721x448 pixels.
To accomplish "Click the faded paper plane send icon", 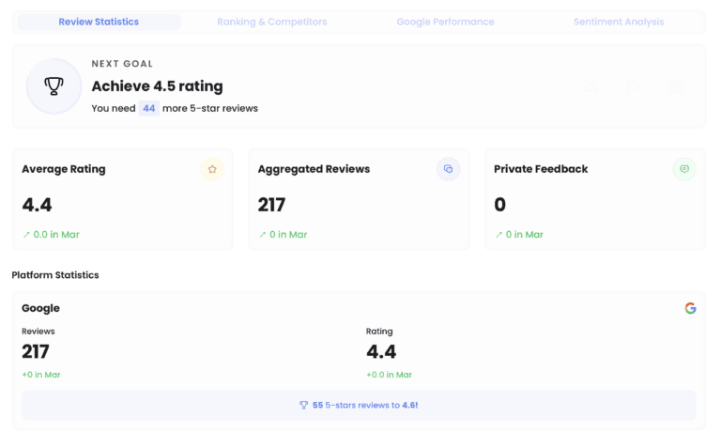I will point(634,86).
